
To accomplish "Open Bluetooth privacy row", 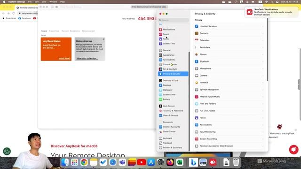I will (x=229, y=61).
